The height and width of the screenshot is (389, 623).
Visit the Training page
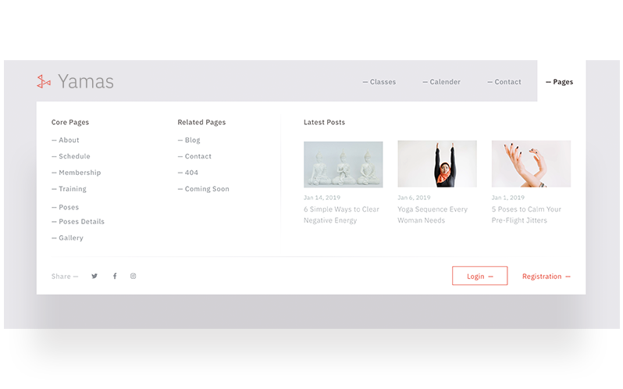(x=69, y=189)
